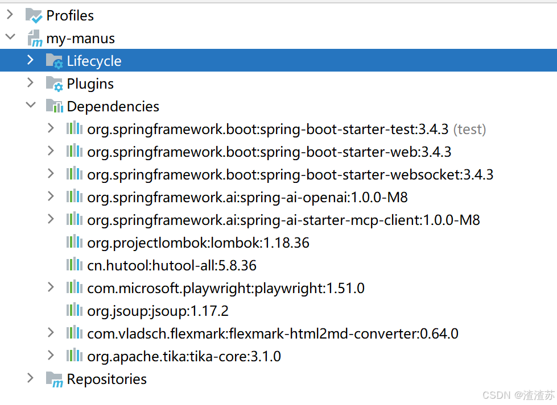Select cn.hutool:hutool-all:5.8.36 text
The image size is (557, 405).
click(x=172, y=266)
